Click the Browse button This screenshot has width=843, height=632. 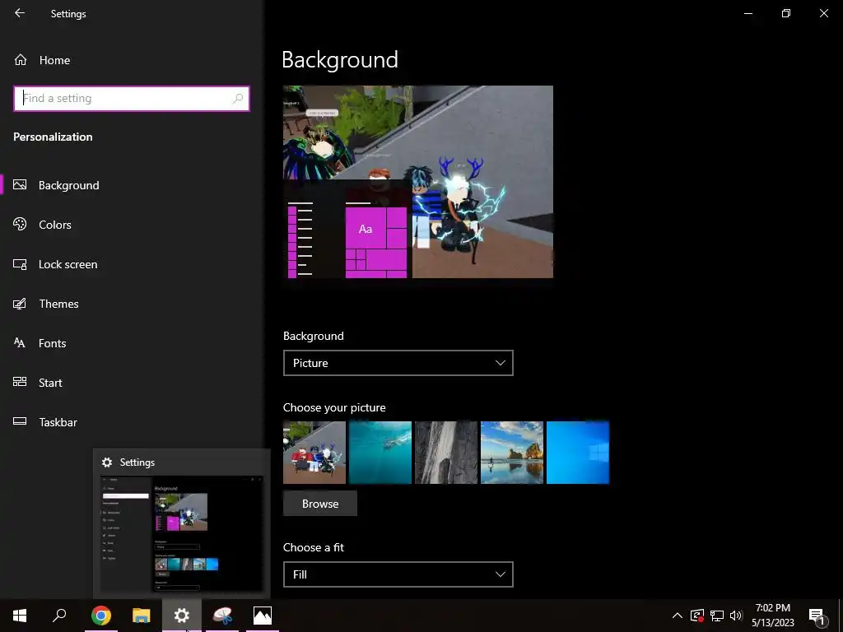(x=320, y=504)
